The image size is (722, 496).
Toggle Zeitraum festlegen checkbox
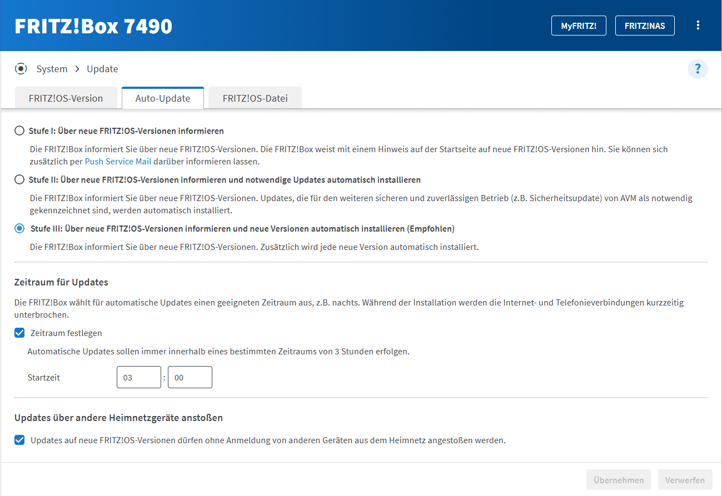(x=19, y=333)
